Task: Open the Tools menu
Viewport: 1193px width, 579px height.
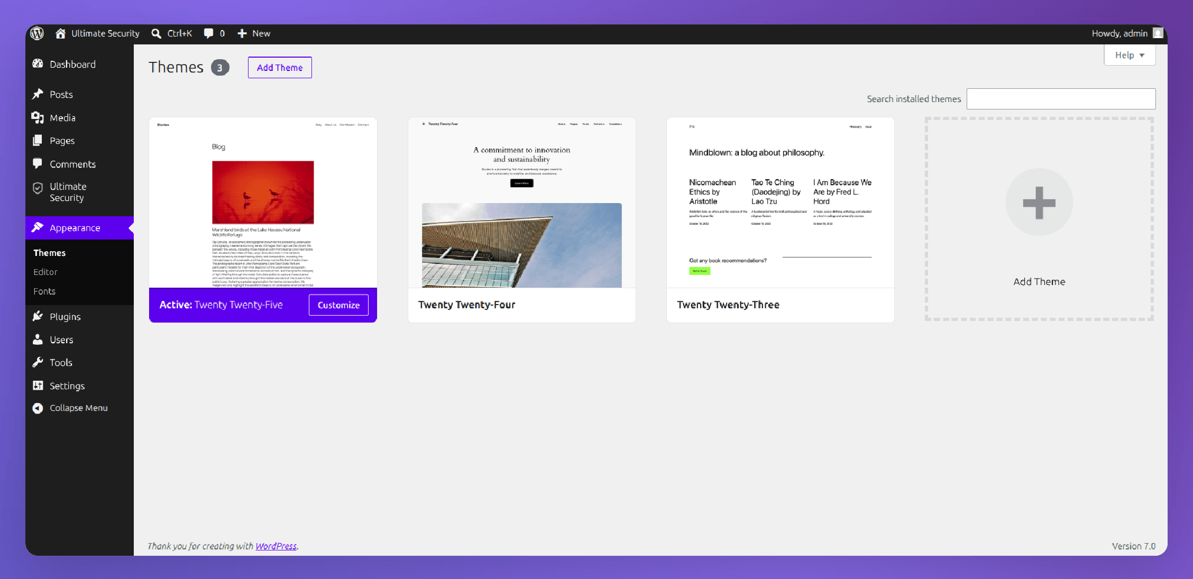Action: coord(61,362)
